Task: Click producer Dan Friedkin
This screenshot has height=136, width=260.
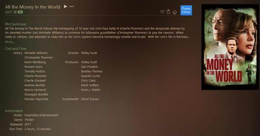Action: coord(90,67)
